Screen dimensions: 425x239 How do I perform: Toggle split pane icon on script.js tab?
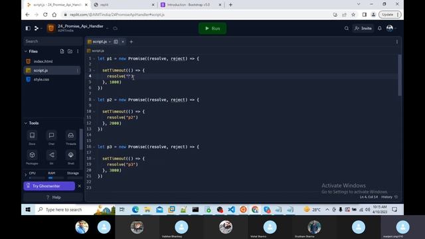pos(116,42)
